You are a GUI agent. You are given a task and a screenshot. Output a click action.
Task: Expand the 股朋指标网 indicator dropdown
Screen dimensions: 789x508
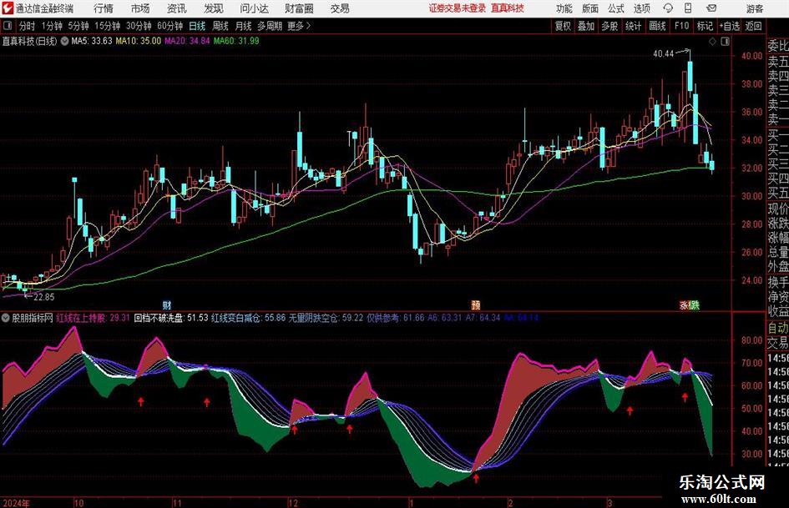click(6, 318)
